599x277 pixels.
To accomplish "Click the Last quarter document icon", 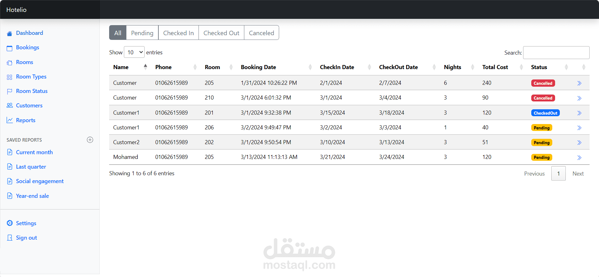I will point(10,167).
